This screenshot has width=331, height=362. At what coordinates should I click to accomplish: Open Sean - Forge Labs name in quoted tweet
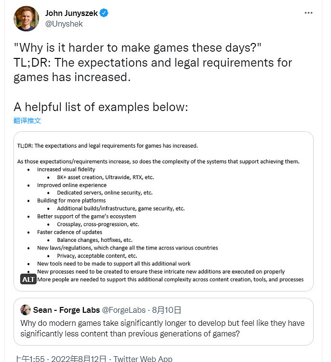coord(66,310)
